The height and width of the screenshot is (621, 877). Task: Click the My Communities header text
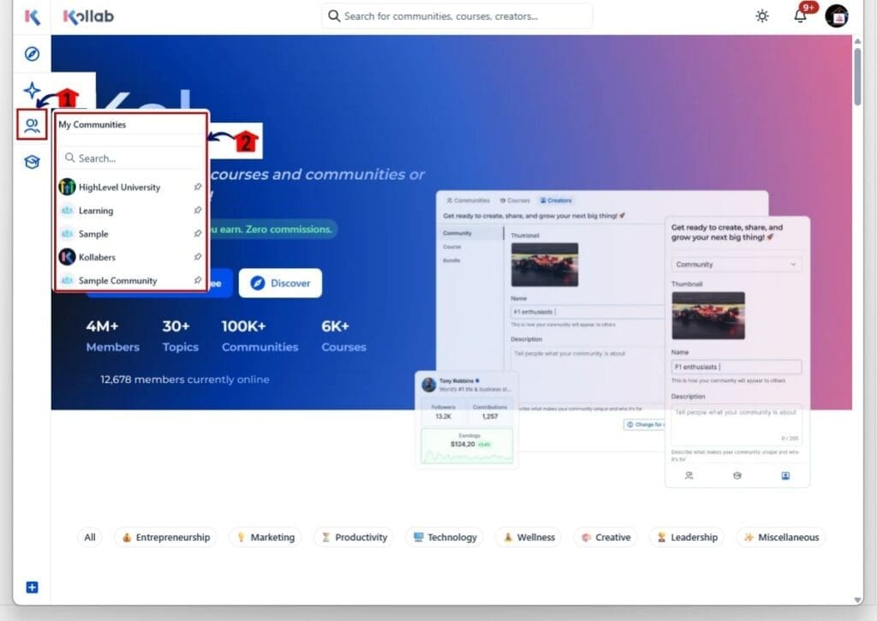click(92, 125)
